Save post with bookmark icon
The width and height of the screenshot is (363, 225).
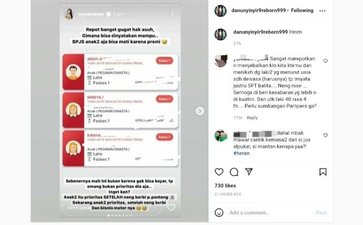click(323, 172)
